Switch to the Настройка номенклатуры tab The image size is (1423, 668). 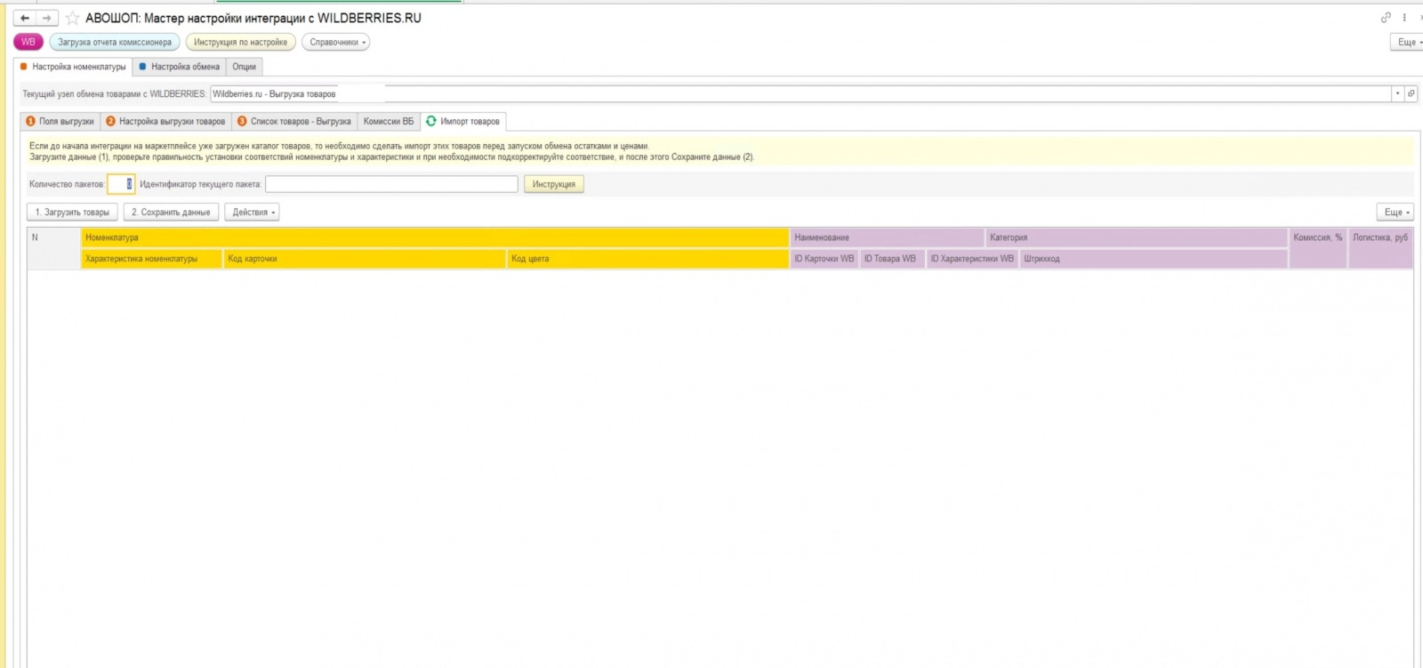(x=74, y=67)
